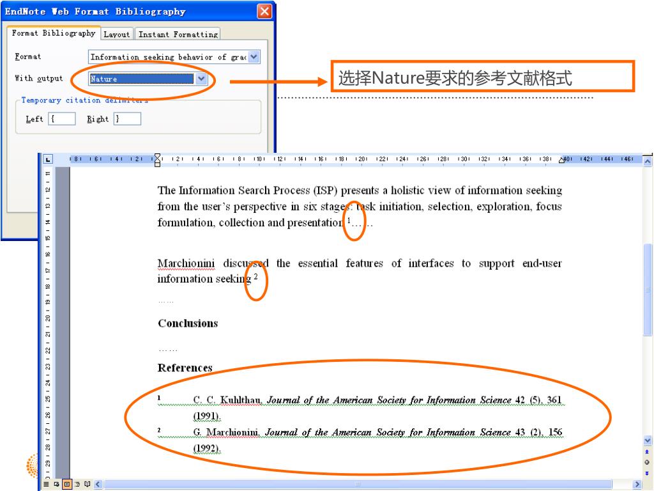This screenshot has height=491, width=654.
Task: Open the Instant Formatting tab
Action: pyautogui.click(x=178, y=35)
